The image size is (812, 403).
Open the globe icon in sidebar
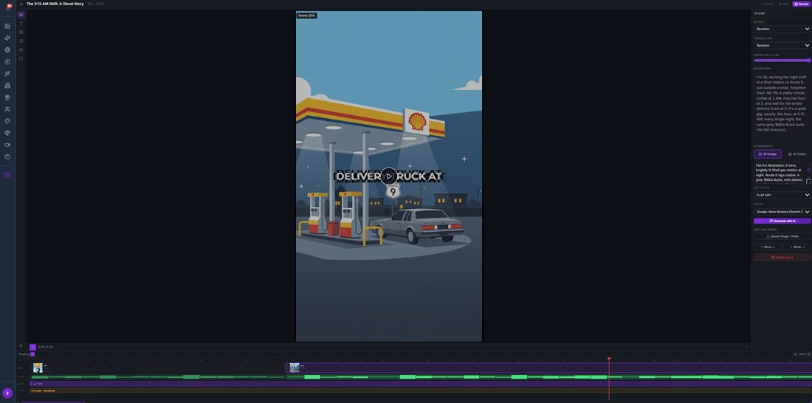[x=7, y=49]
